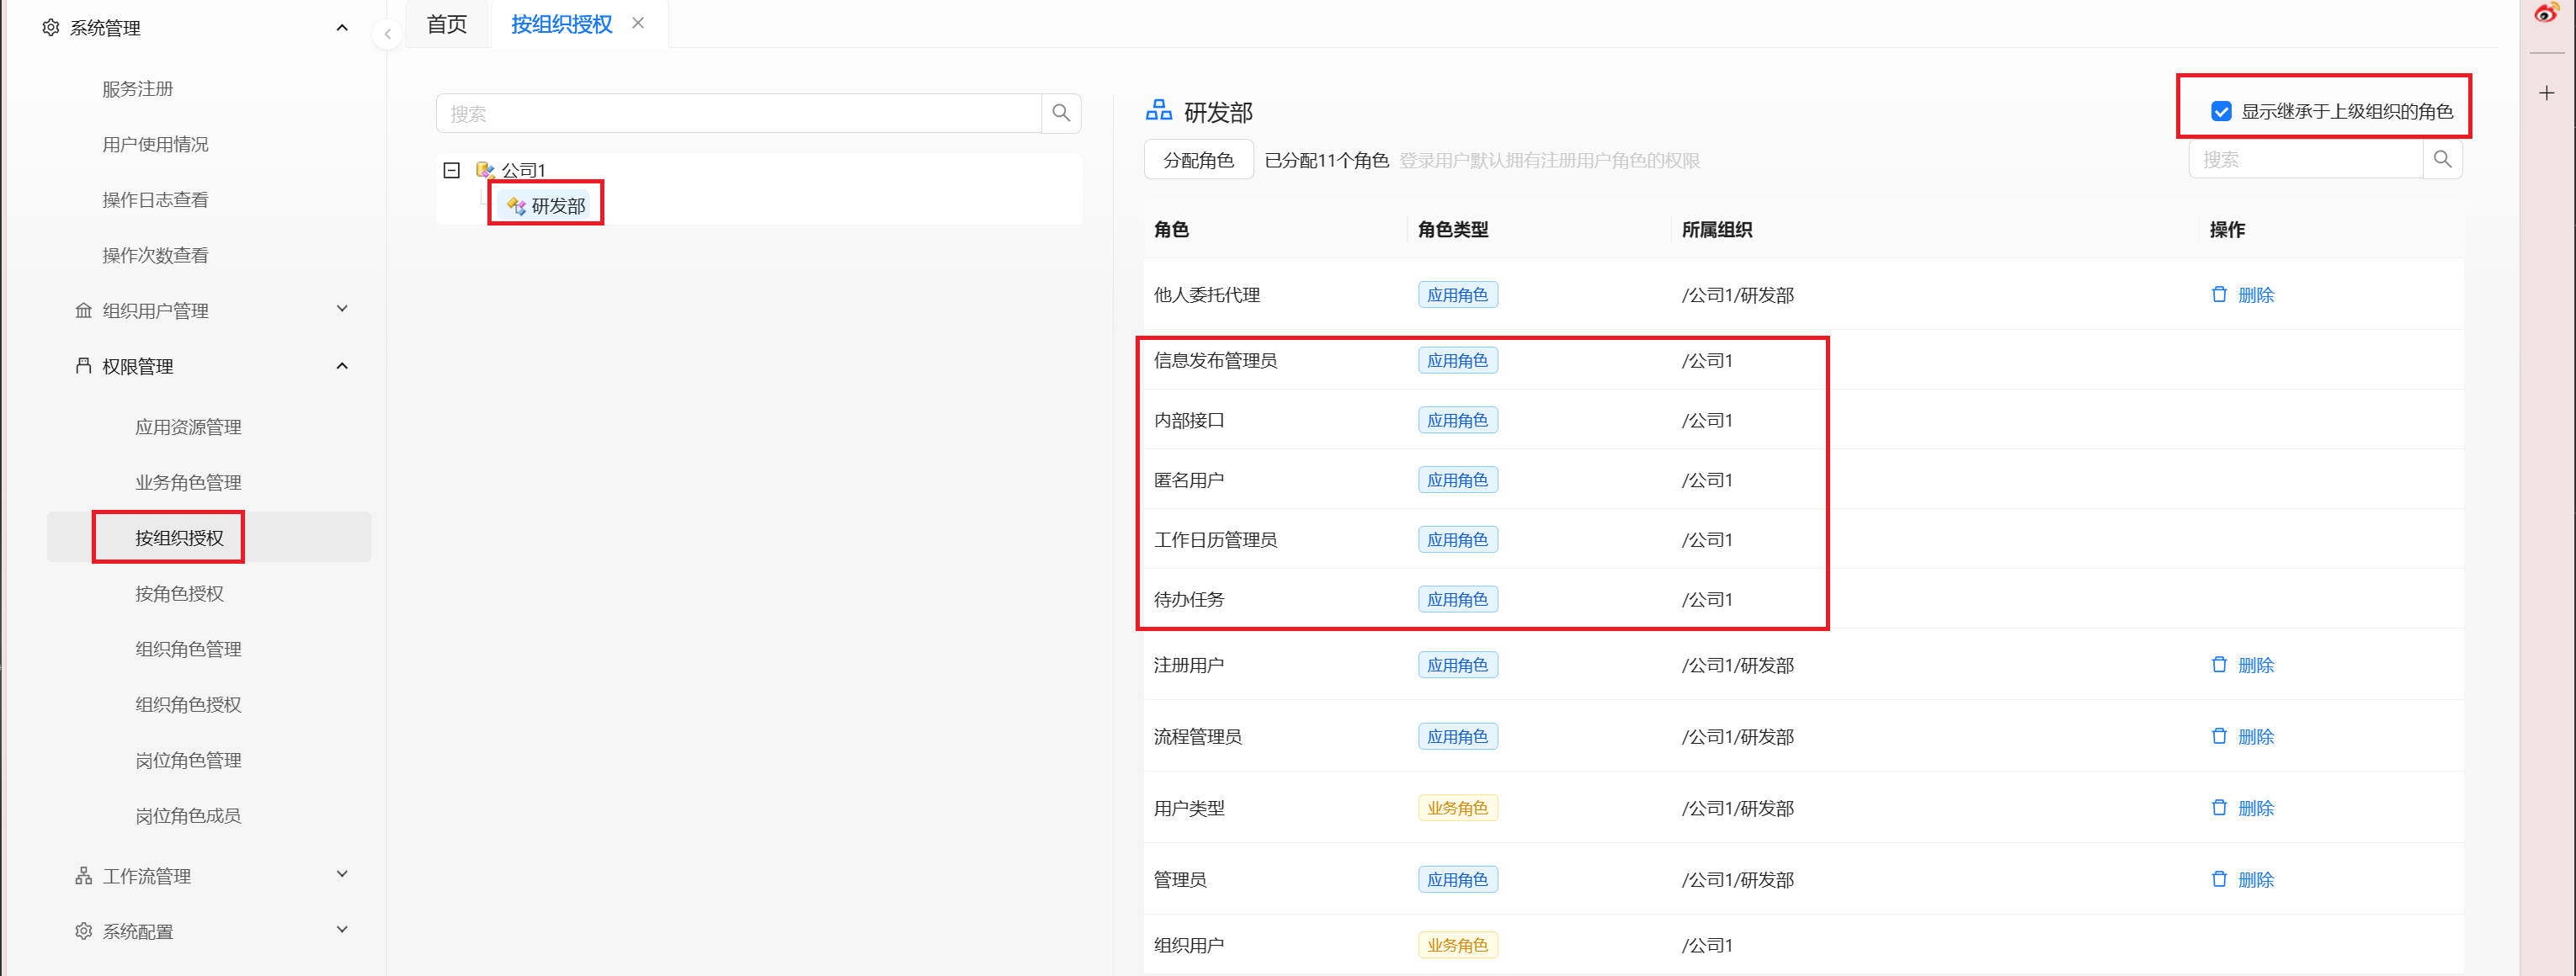Open 操作次数查看 menu item
Viewport: 2576px width, 976px height.
pos(156,256)
